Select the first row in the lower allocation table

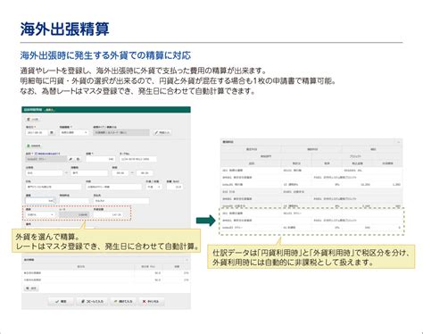(106, 273)
